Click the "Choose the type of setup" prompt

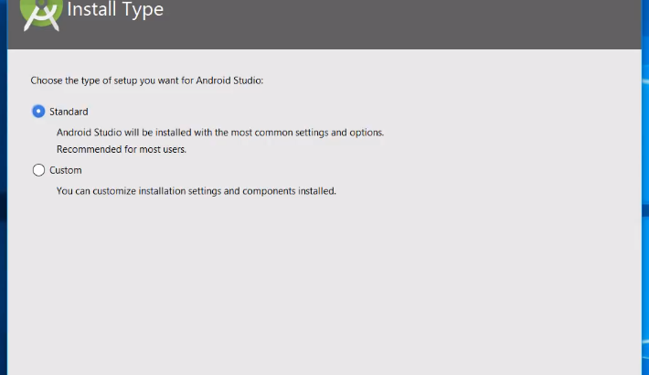pos(146,80)
